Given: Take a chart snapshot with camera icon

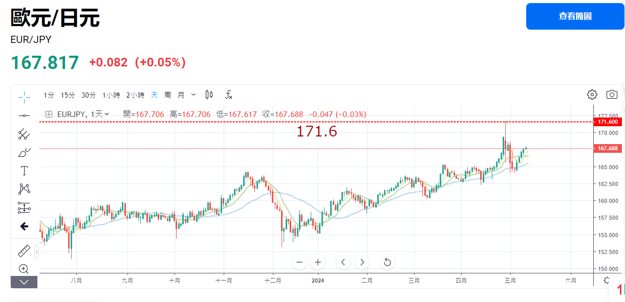Looking at the screenshot, I should [611, 95].
